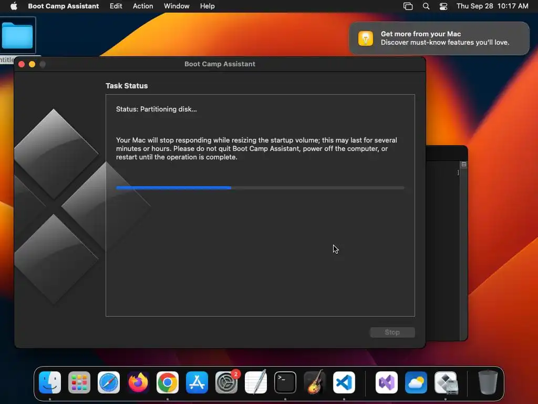Open Launchpad from the Dock
This screenshot has height=404, width=538.
coord(79,382)
